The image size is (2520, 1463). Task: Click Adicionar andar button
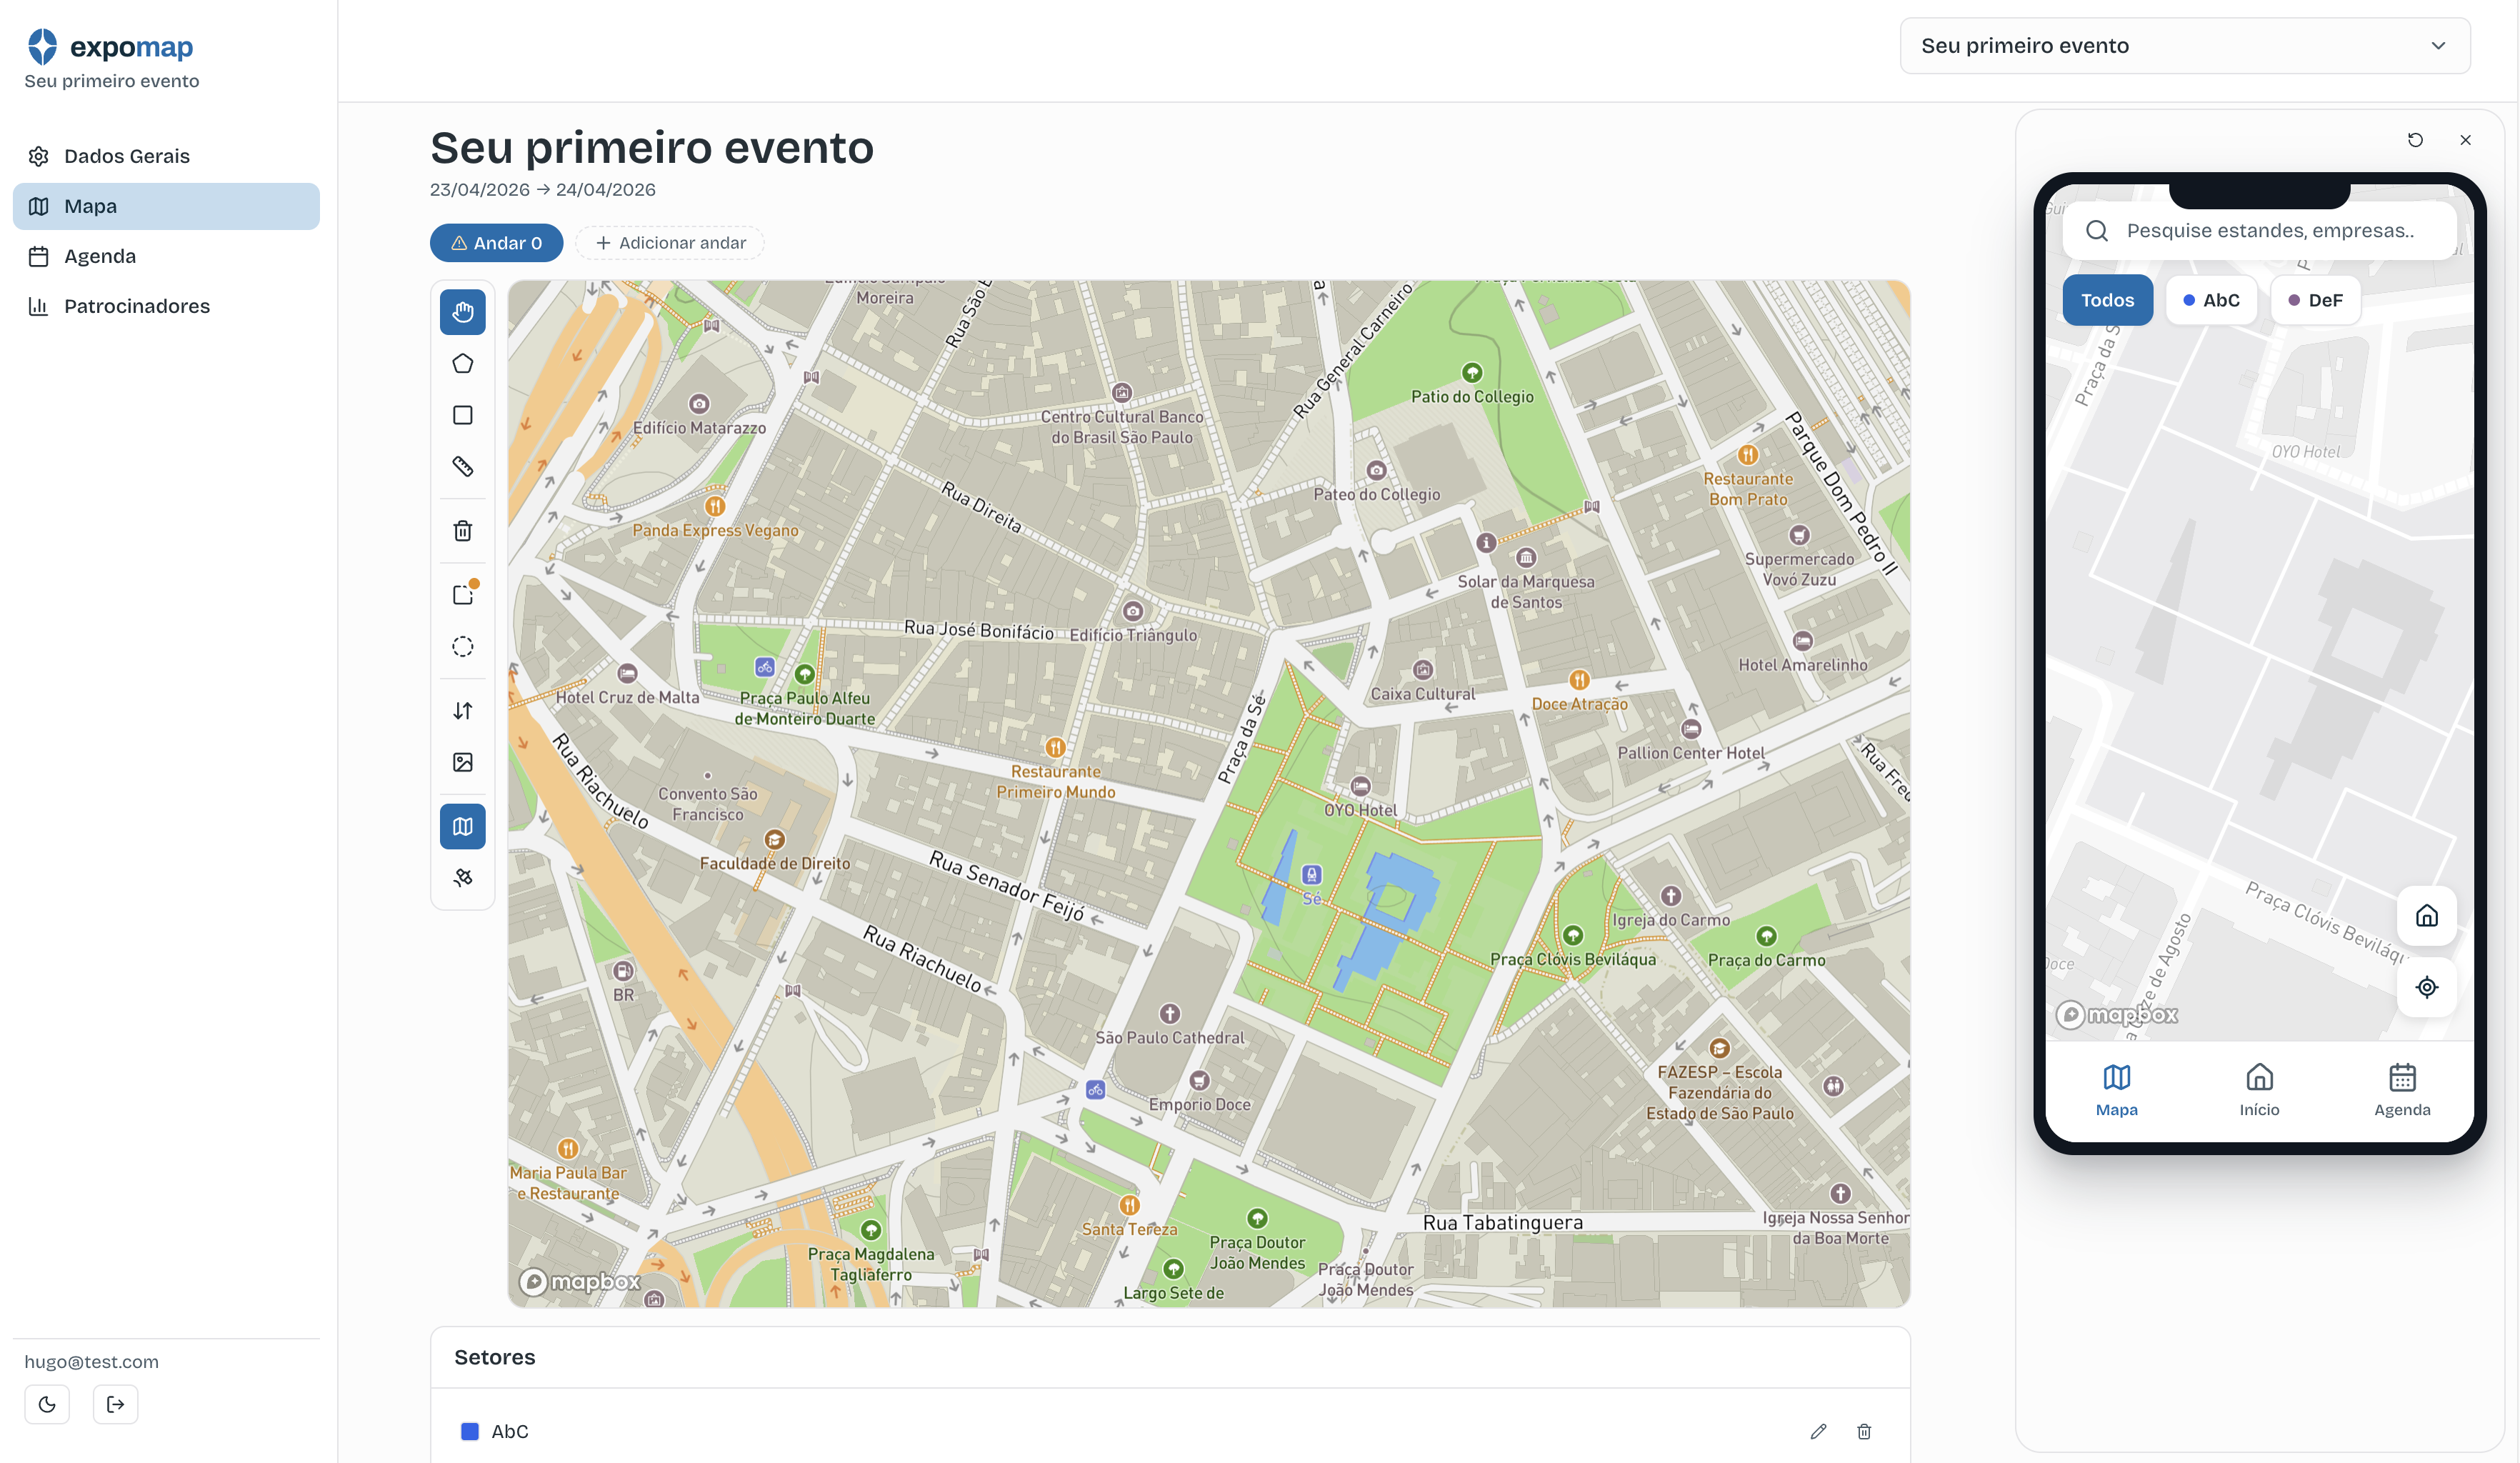coord(670,243)
